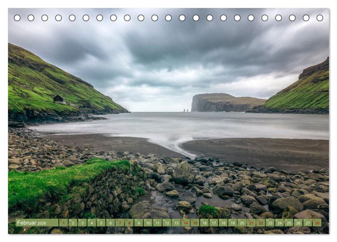Pick date 19 in the calendar strip
Screen dimensions: 337x242
point(233,223)
